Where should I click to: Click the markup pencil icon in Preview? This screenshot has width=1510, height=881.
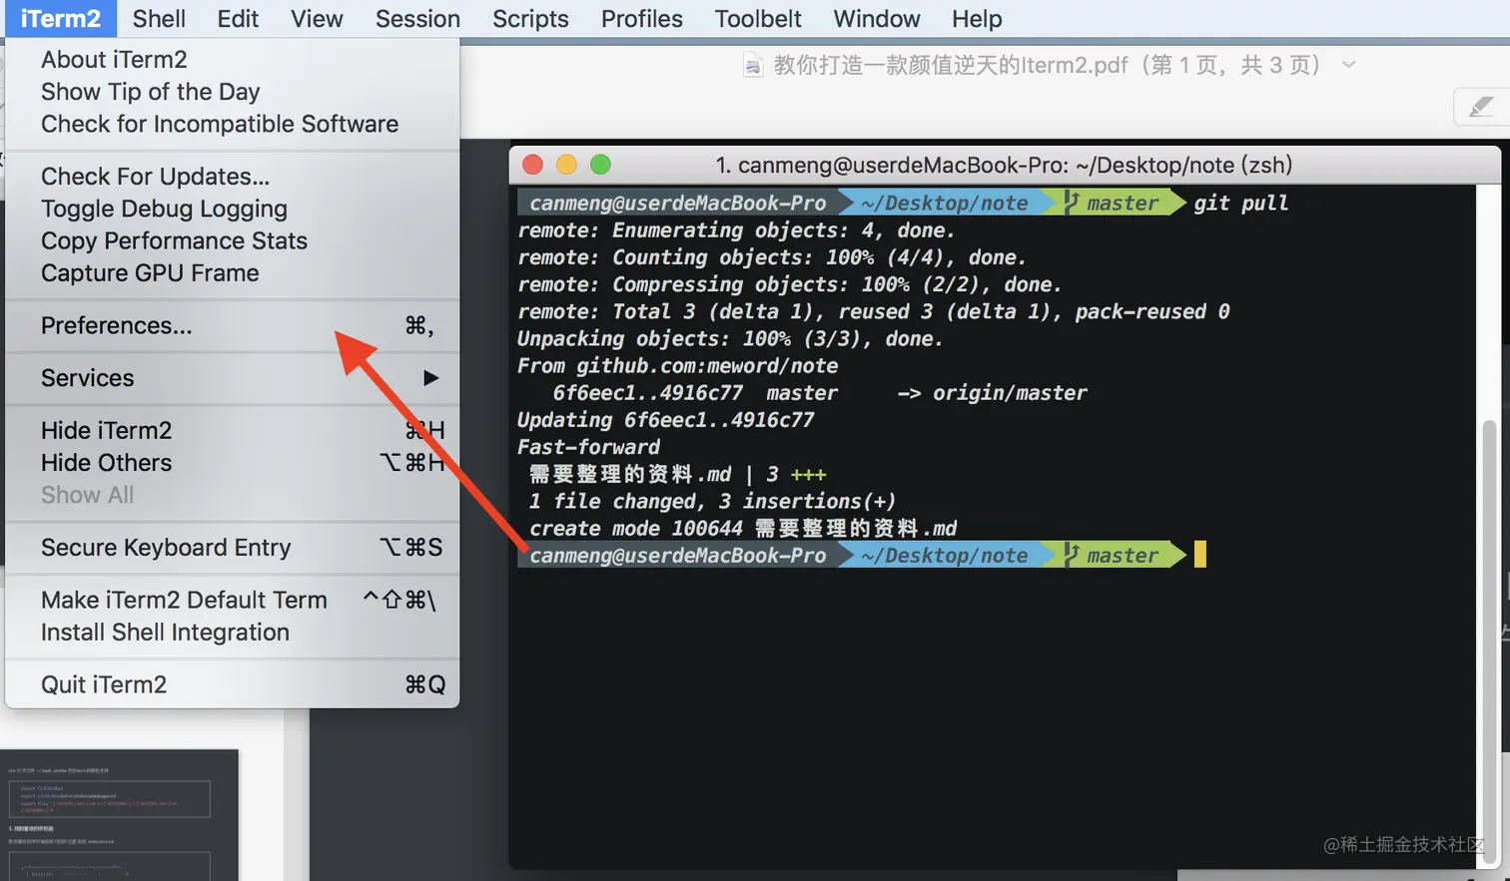[x=1481, y=106]
